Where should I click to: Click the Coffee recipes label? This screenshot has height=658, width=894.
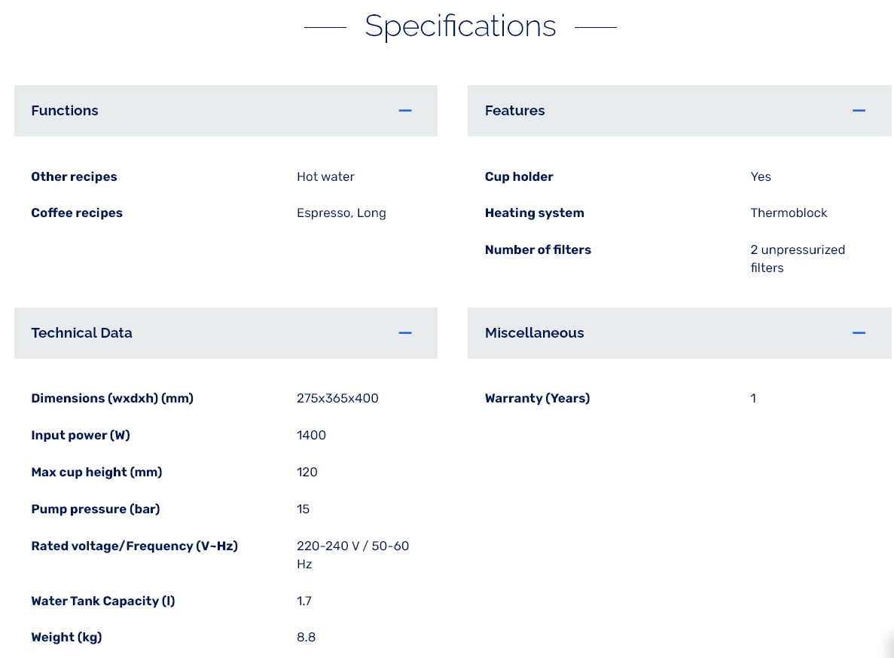point(77,213)
